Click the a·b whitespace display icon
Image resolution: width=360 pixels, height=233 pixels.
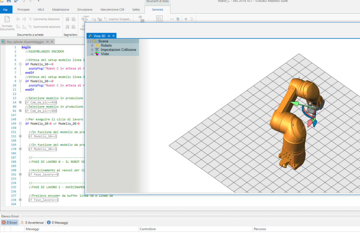click(x=172, y=19)
